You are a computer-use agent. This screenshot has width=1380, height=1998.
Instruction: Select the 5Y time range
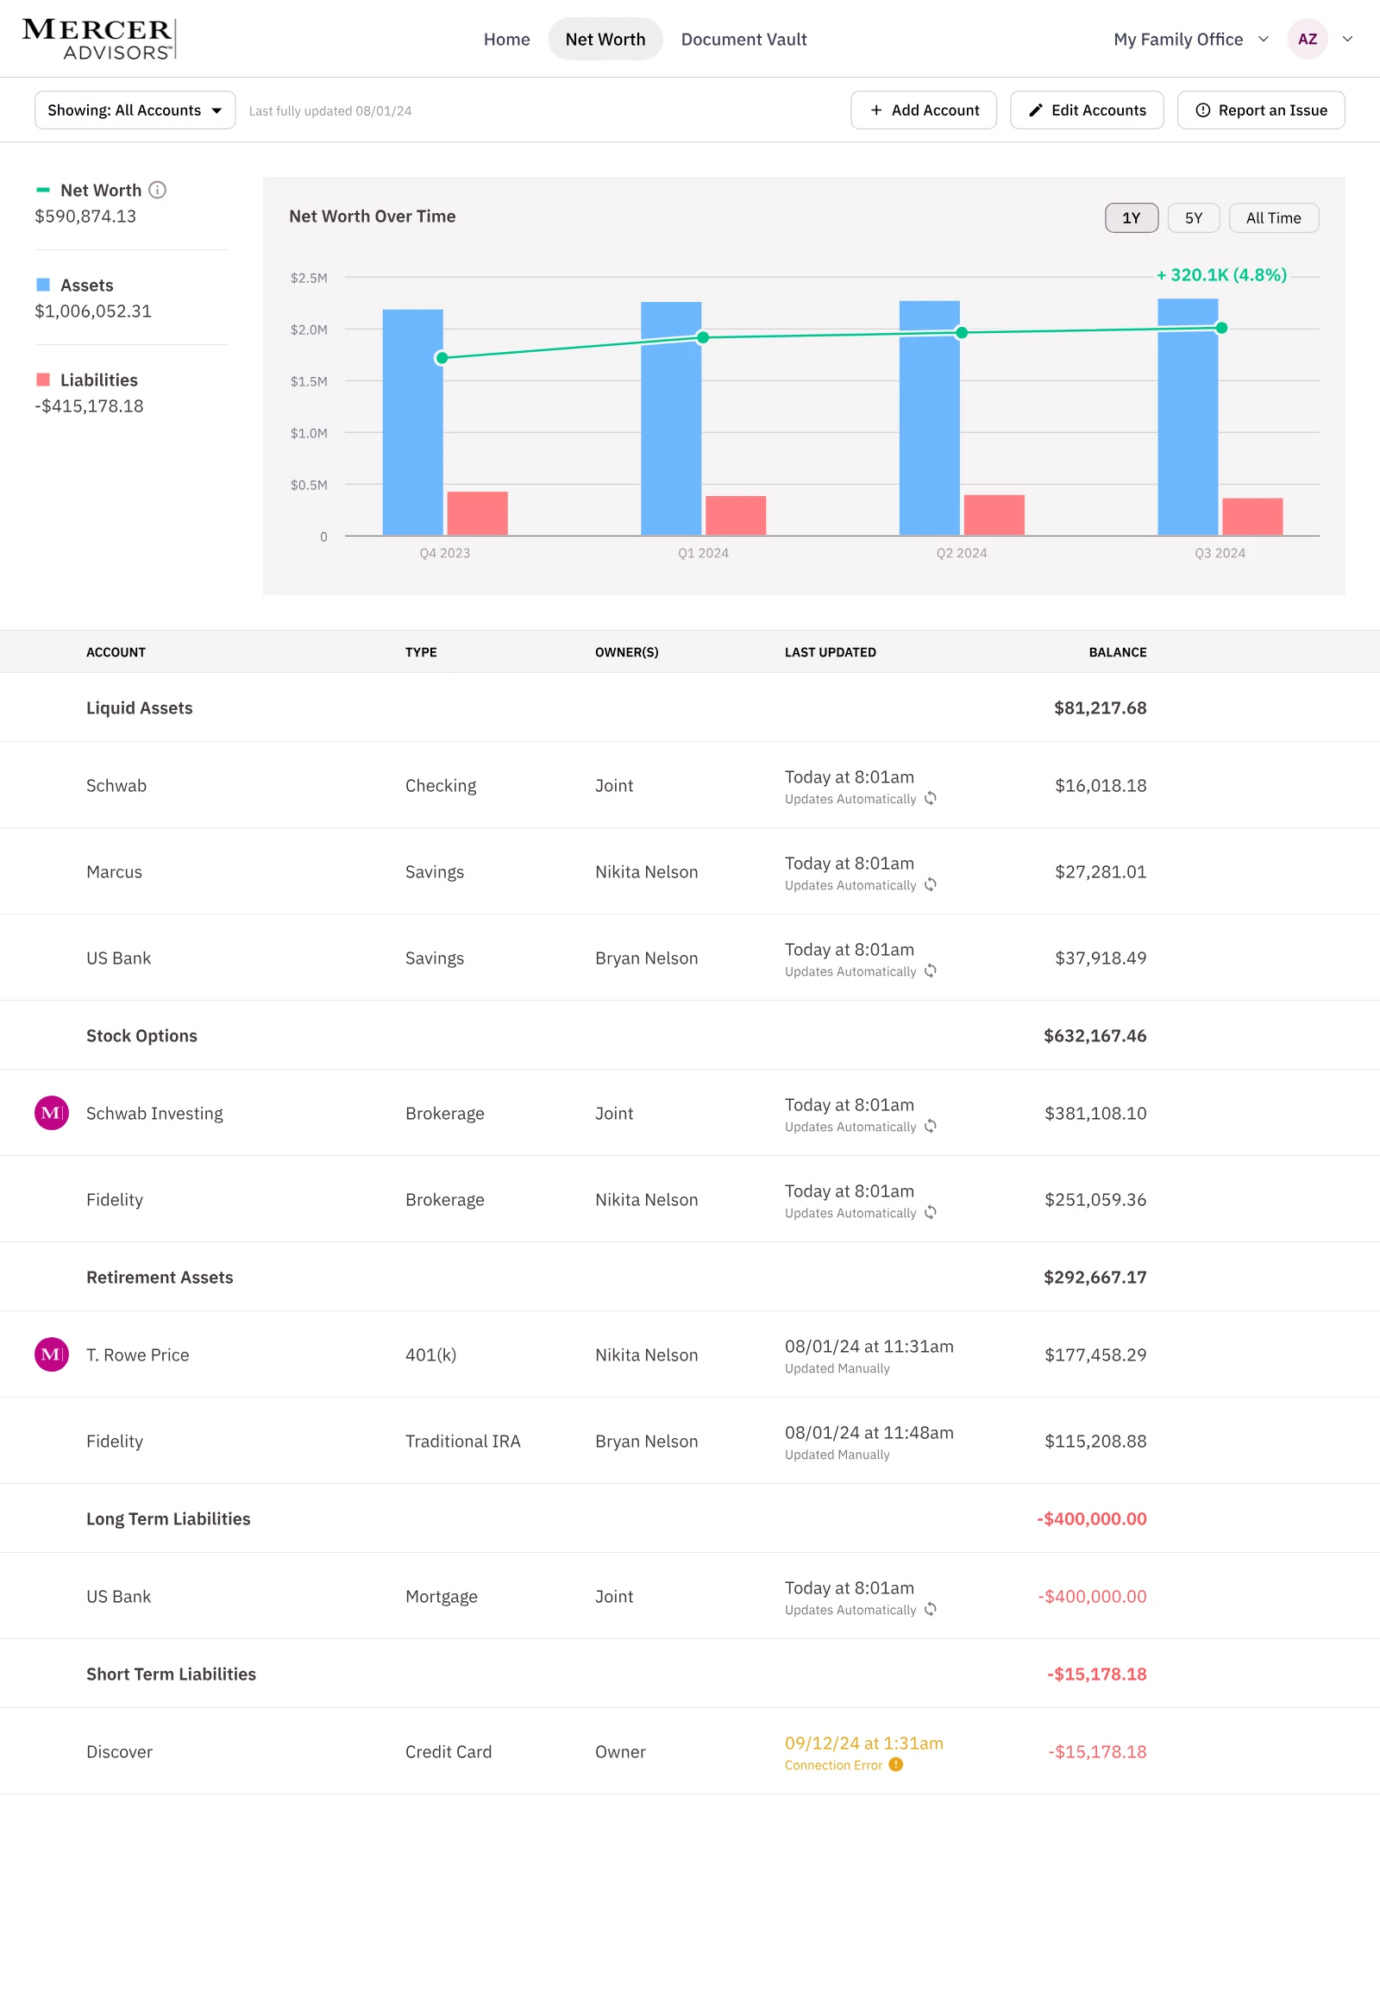click(x=1193, y=218)
